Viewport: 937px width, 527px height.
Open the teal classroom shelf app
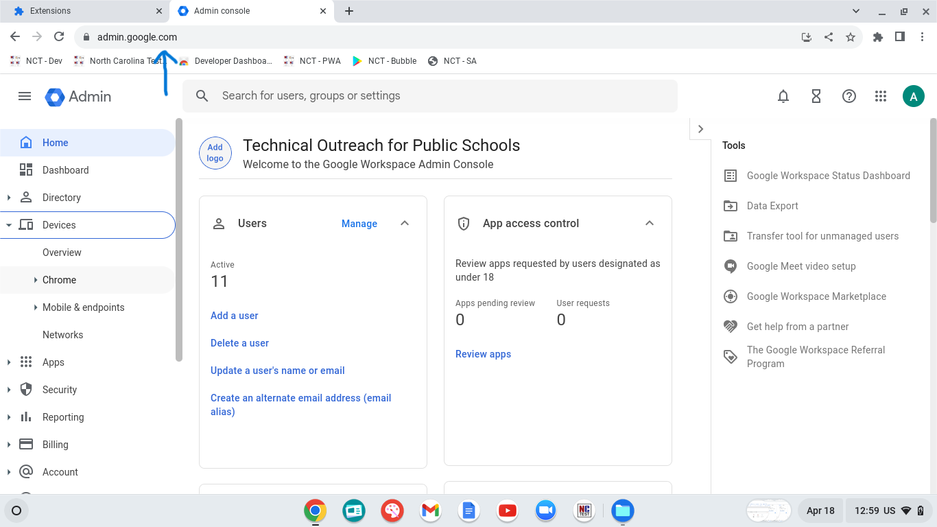pos(354,511)
